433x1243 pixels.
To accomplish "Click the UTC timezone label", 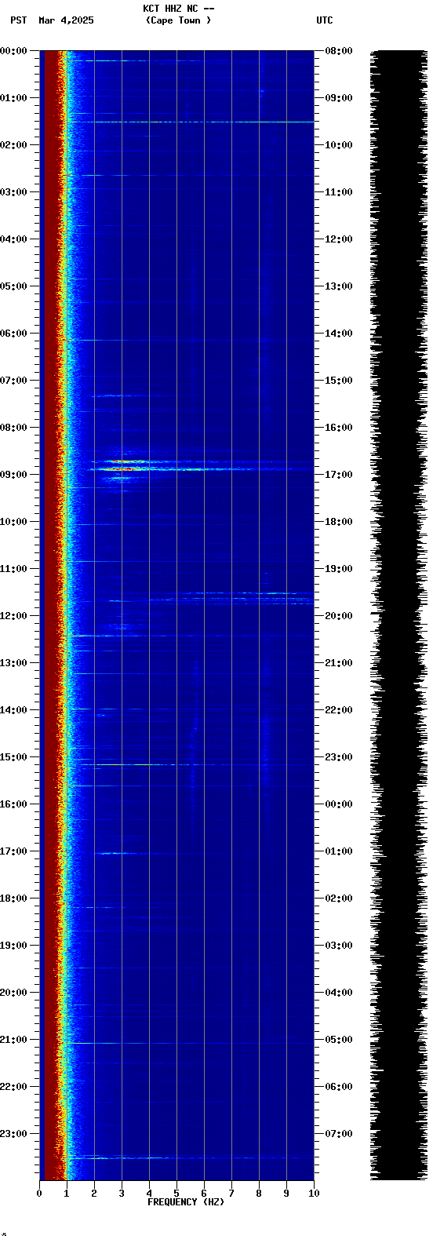I will (325, 20).
